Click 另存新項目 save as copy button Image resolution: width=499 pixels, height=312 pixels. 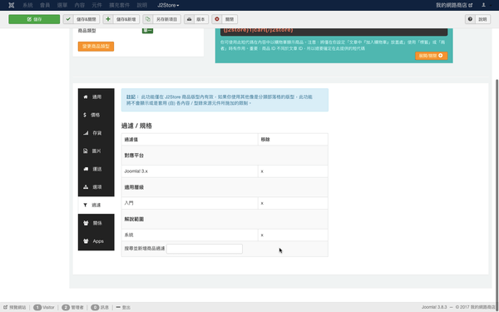coord(161,19)
